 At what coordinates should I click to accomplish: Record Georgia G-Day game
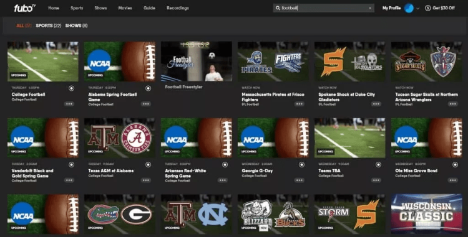click(x=301, y=164)
